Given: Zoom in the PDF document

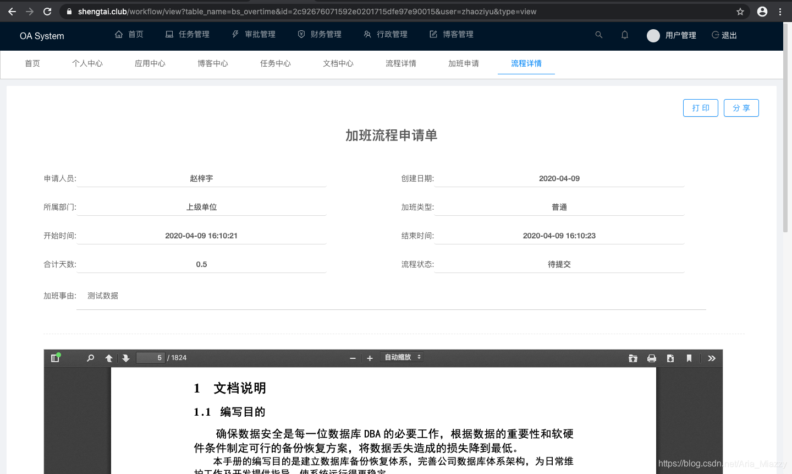Looking at the screenshot, I should (x=370, y=358).
